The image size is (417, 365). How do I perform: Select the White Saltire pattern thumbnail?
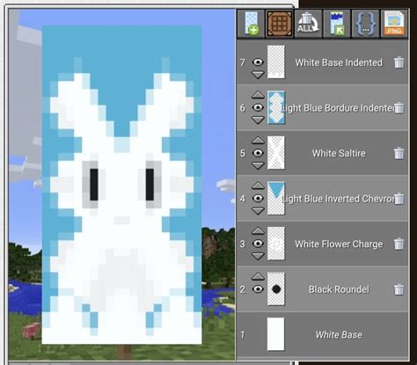(276, 153)
